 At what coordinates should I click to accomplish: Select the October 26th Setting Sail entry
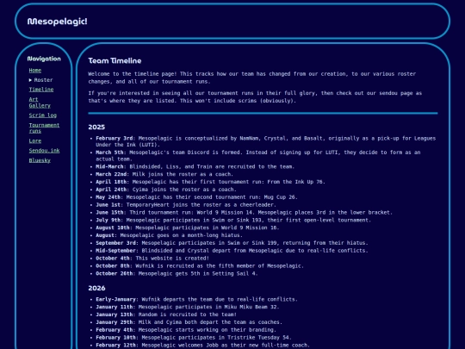click(x=177, y=274)
